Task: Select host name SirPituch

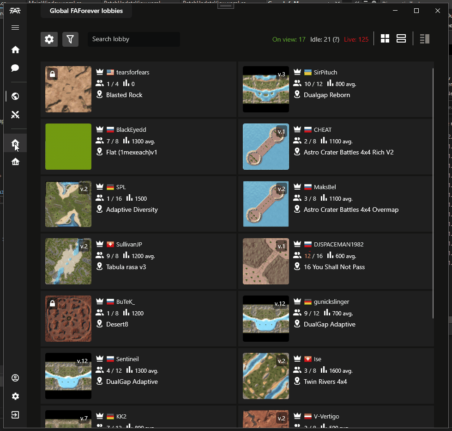Action: click(x=325, y=72)
